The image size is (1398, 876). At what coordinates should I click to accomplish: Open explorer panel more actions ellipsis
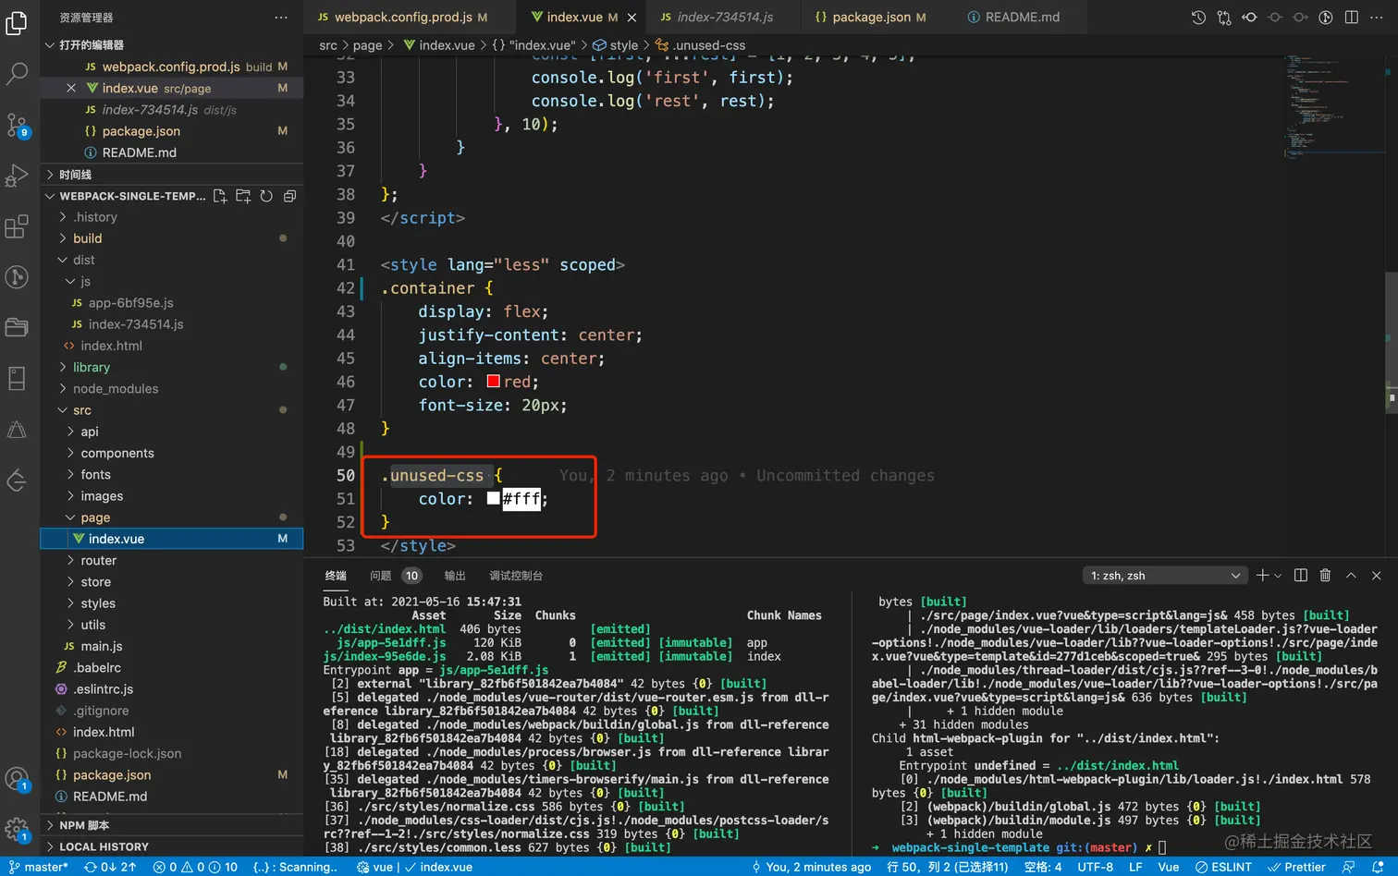[281, 18]
